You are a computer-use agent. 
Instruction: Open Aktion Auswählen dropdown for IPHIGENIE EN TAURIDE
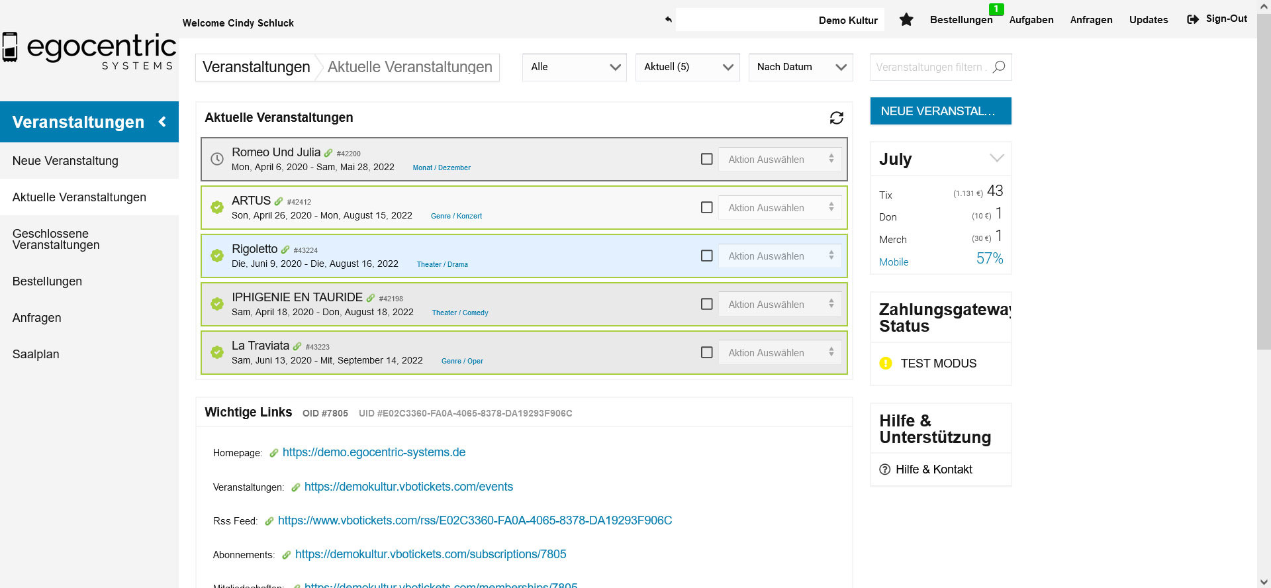pyautogui.click(x=780, y=304)
